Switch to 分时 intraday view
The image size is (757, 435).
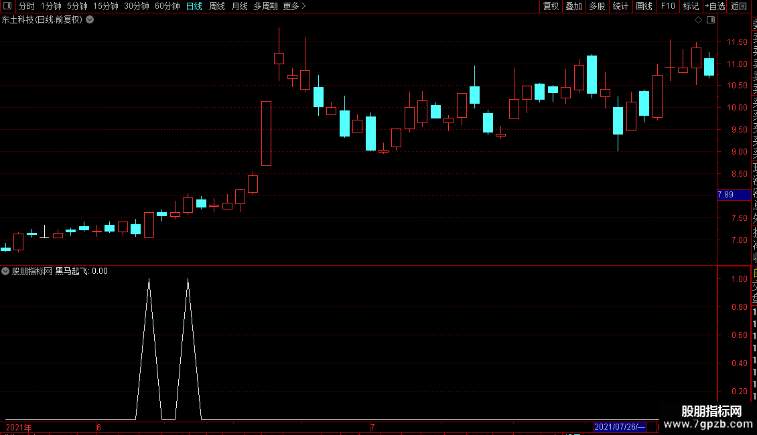[27, 6]
